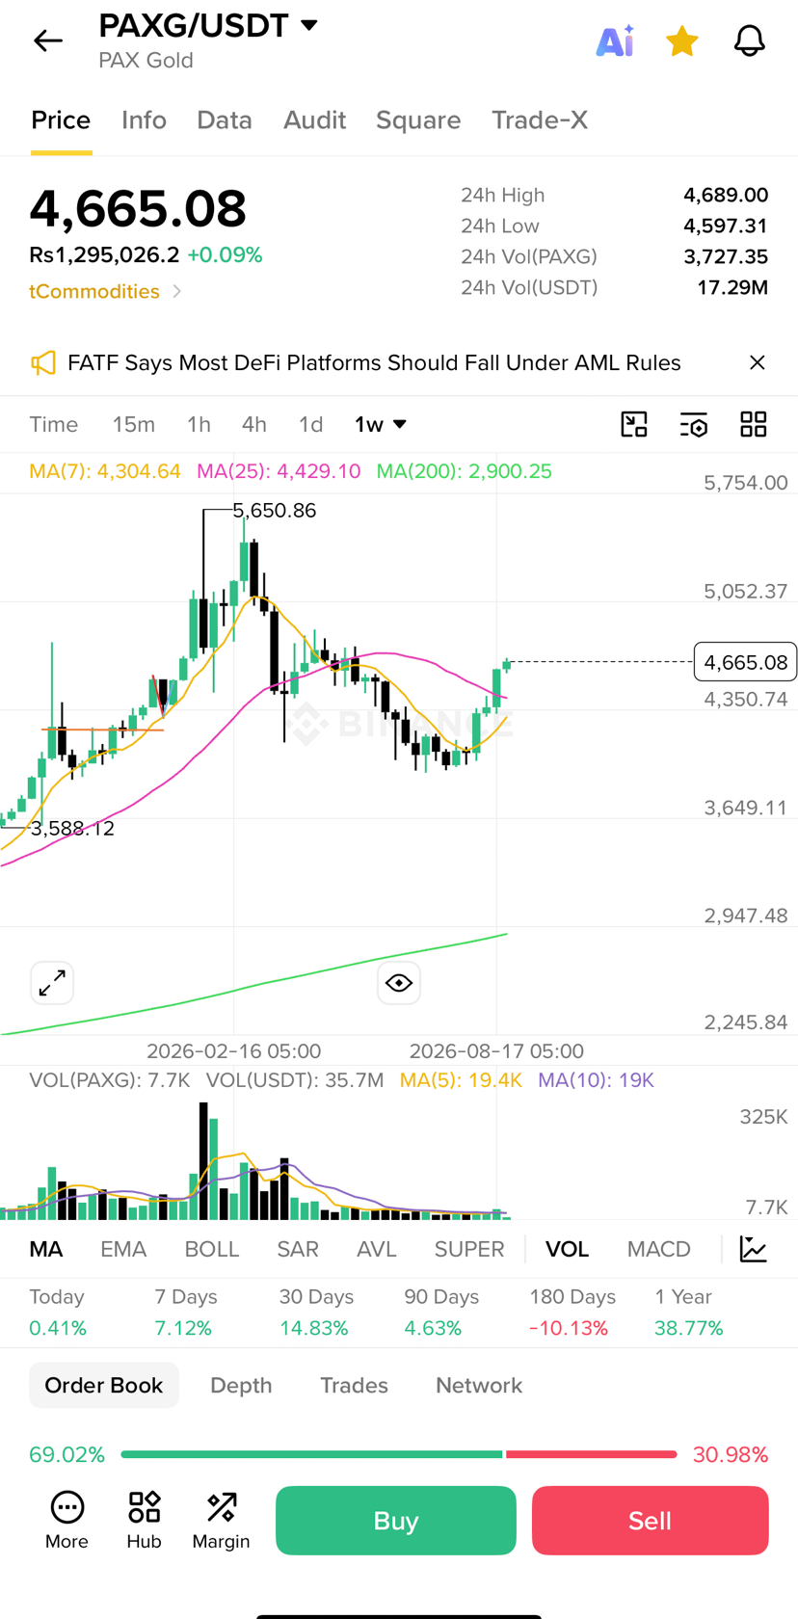Select the 4h chart interval
Viewport: 798px width, 1619px height.
click(254, 425)
